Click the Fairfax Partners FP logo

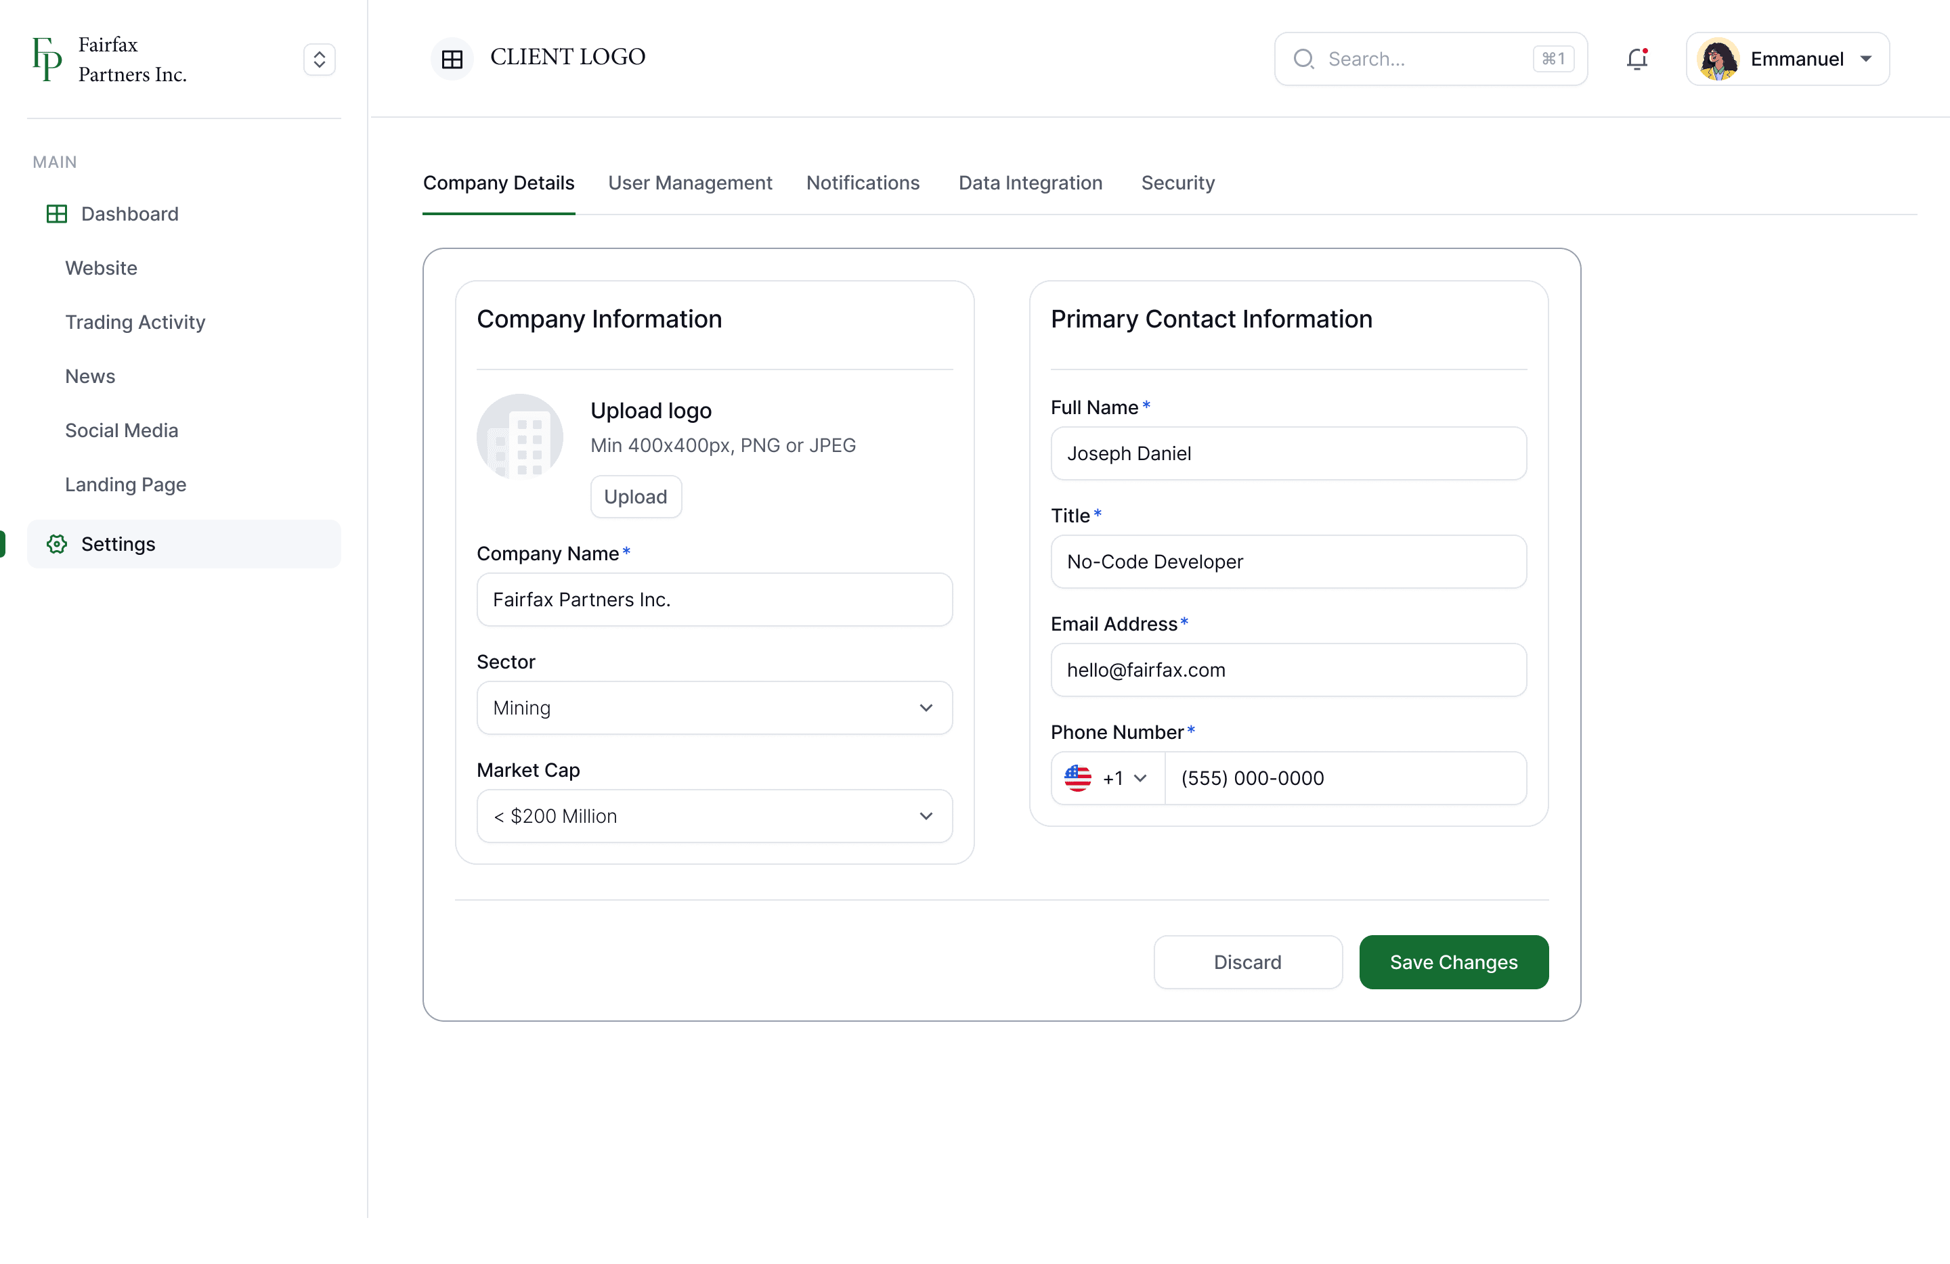click(47, 59)
